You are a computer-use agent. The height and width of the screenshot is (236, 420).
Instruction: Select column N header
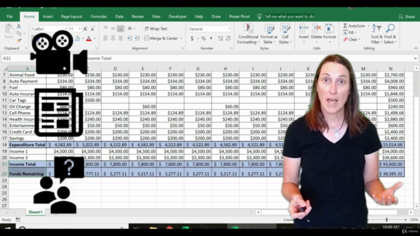click(390, 69)
